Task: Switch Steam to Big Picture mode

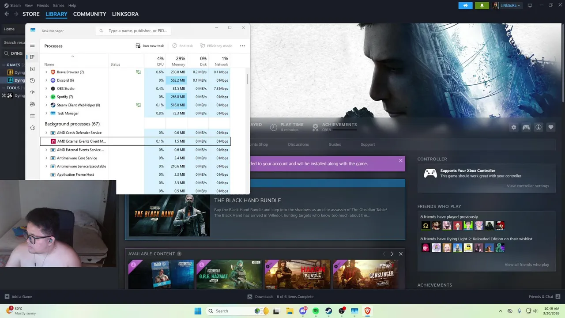Action: [530, 5]
